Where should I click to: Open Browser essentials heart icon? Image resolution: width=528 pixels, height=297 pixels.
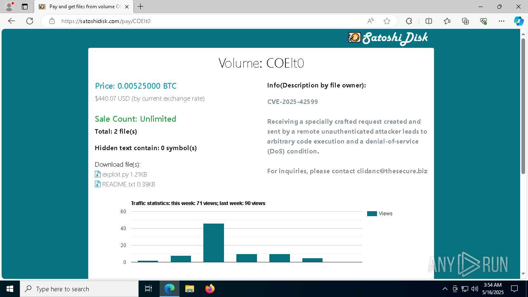click(483, 21)
